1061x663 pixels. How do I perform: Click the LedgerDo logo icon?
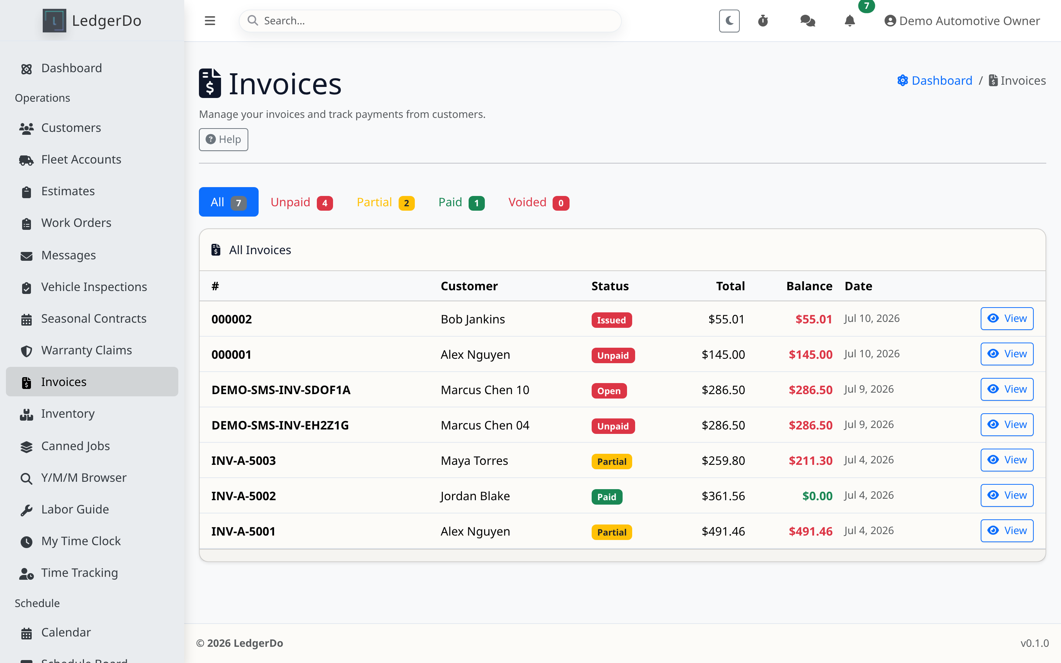pos(55,21)
